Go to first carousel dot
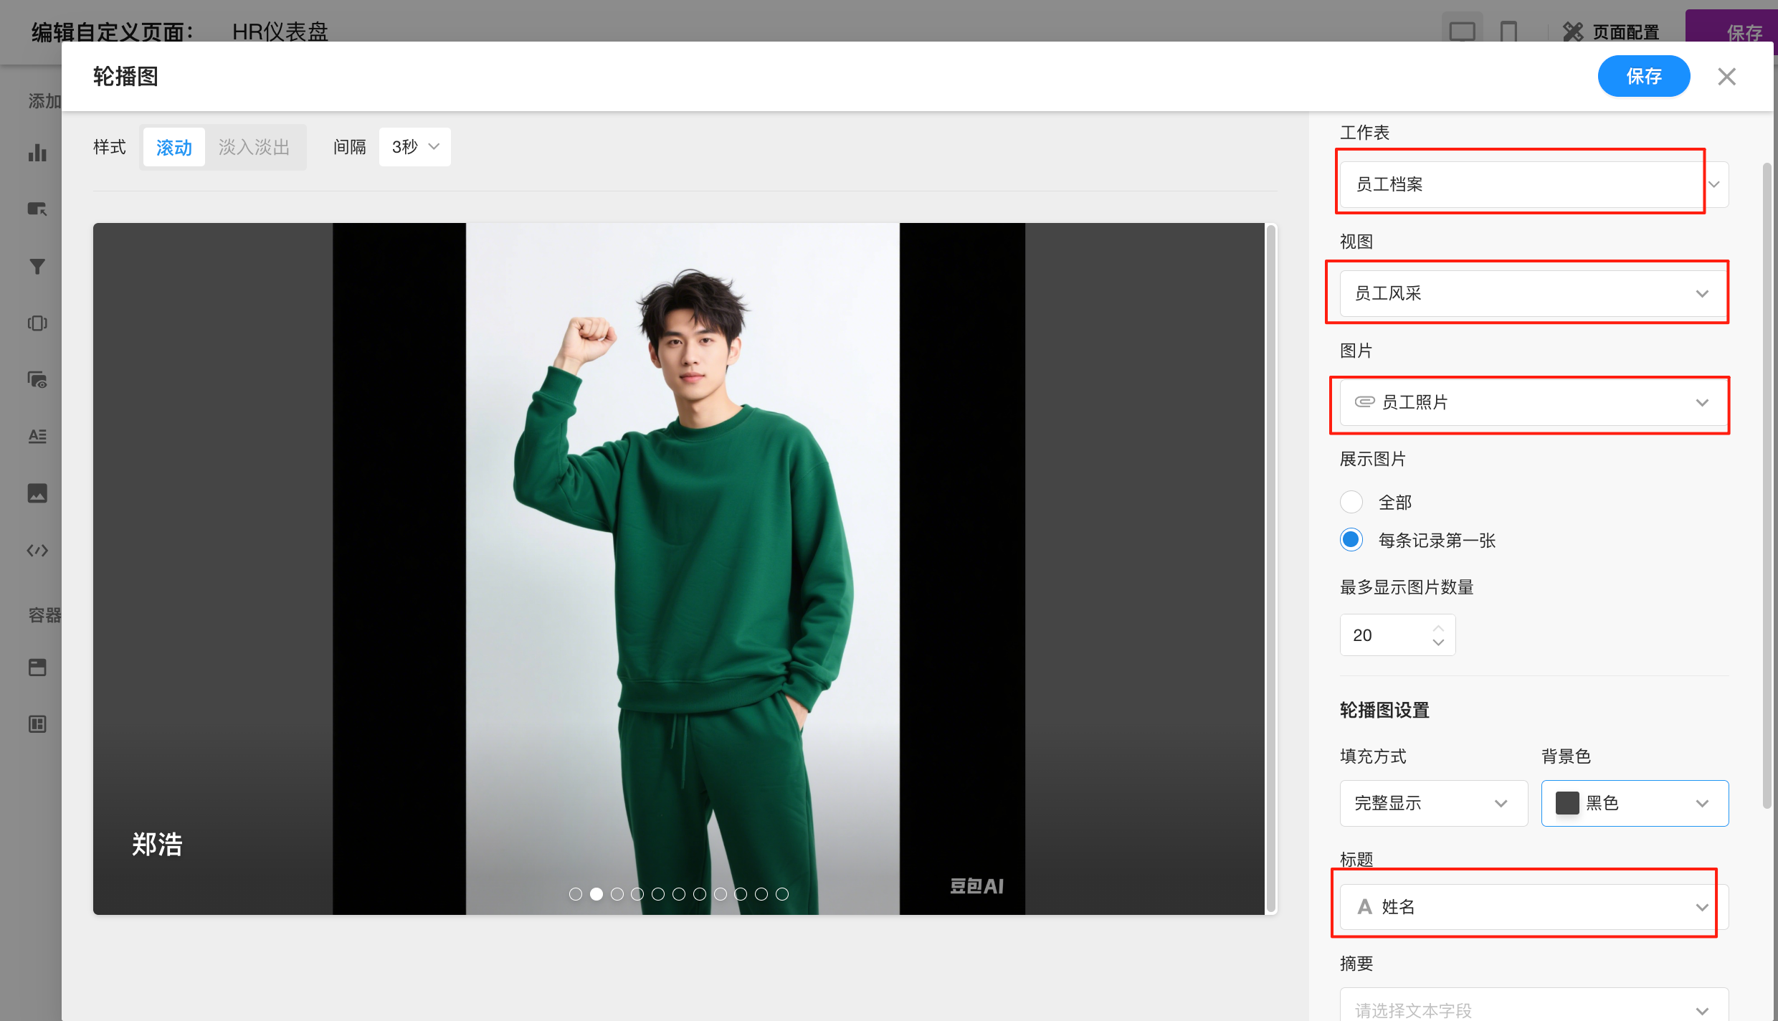Image resolution: width=1778 pixels, height=1021 pixels. pos(575,894)
